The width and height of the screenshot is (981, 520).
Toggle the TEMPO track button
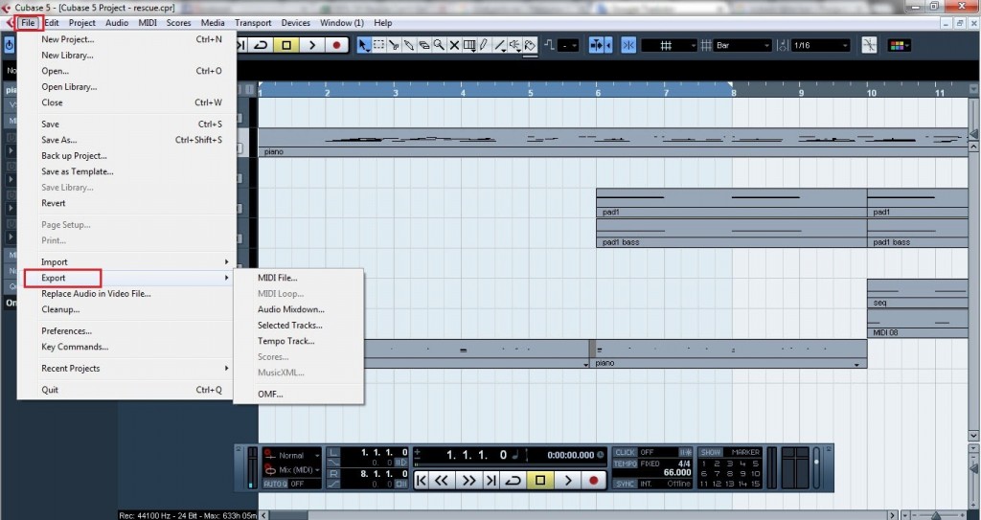(625, 463)
